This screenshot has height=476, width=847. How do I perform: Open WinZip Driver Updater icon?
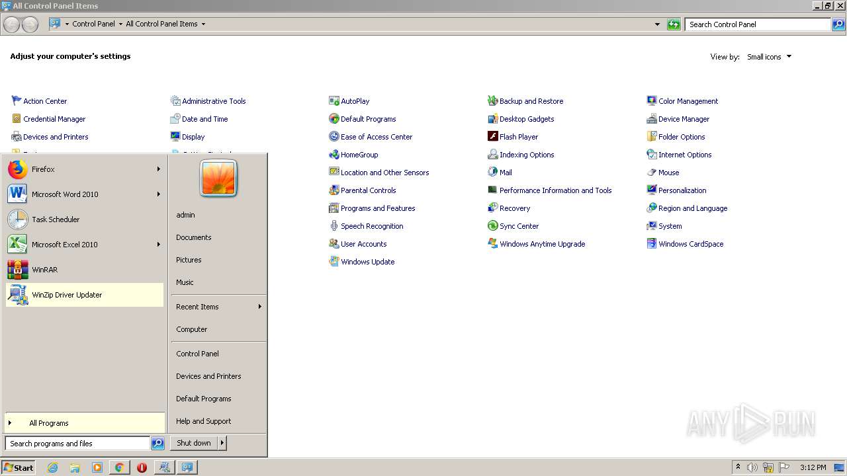(x=18, y=295)
